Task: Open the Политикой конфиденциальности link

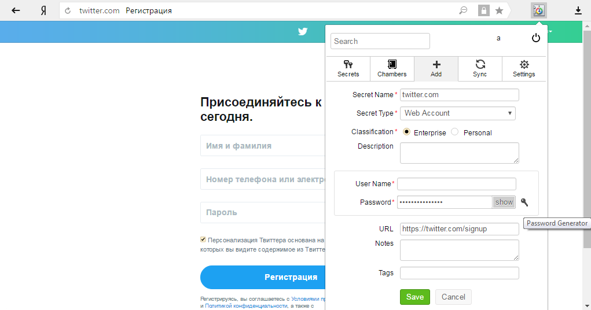Action: (x=246, y=306)
